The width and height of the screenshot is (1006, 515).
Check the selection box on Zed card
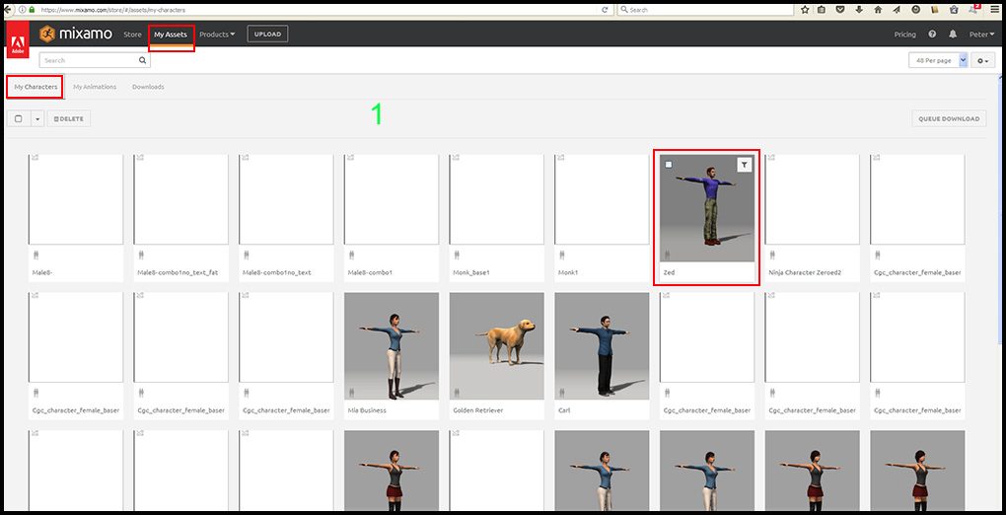(x=669, y=165)
